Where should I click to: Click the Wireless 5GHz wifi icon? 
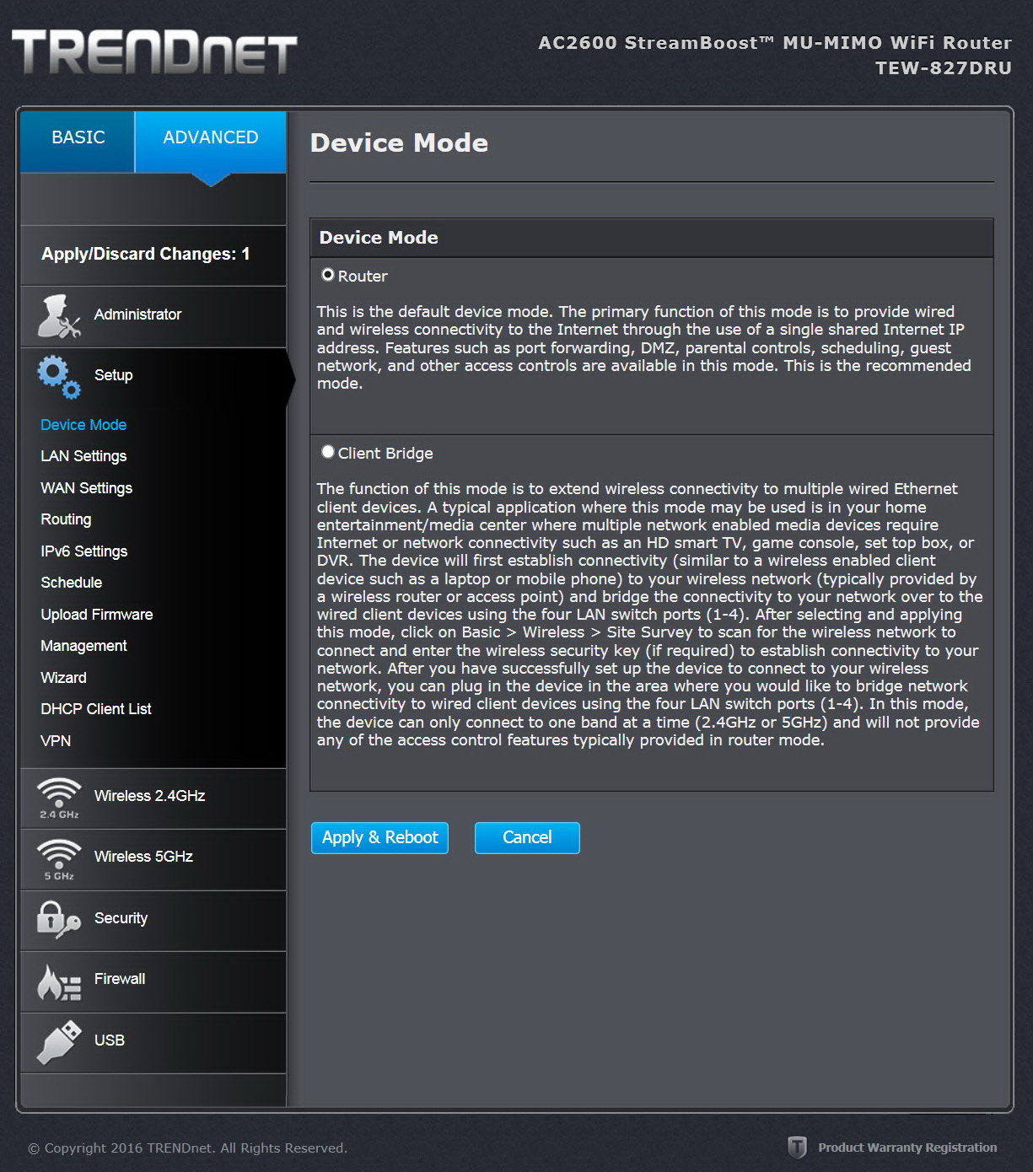pos(59,860)
